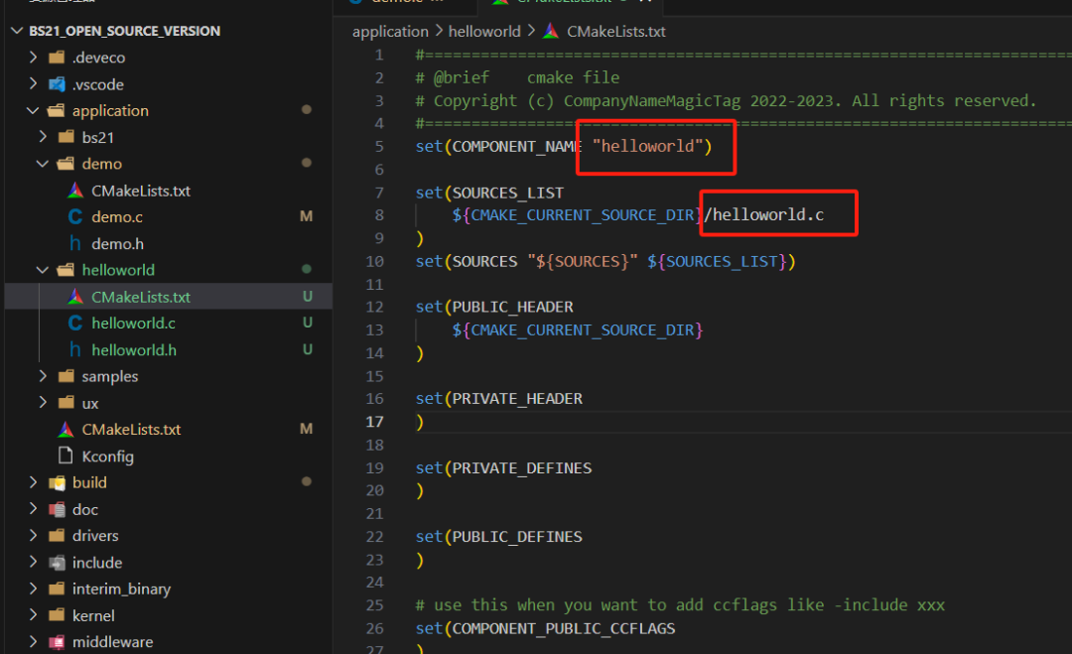
Task: Click PUBLIC_HEADER text on line 12
Action: [513, 307]
